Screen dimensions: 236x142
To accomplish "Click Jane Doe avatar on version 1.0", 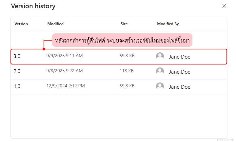I will (x=160, y=86).
